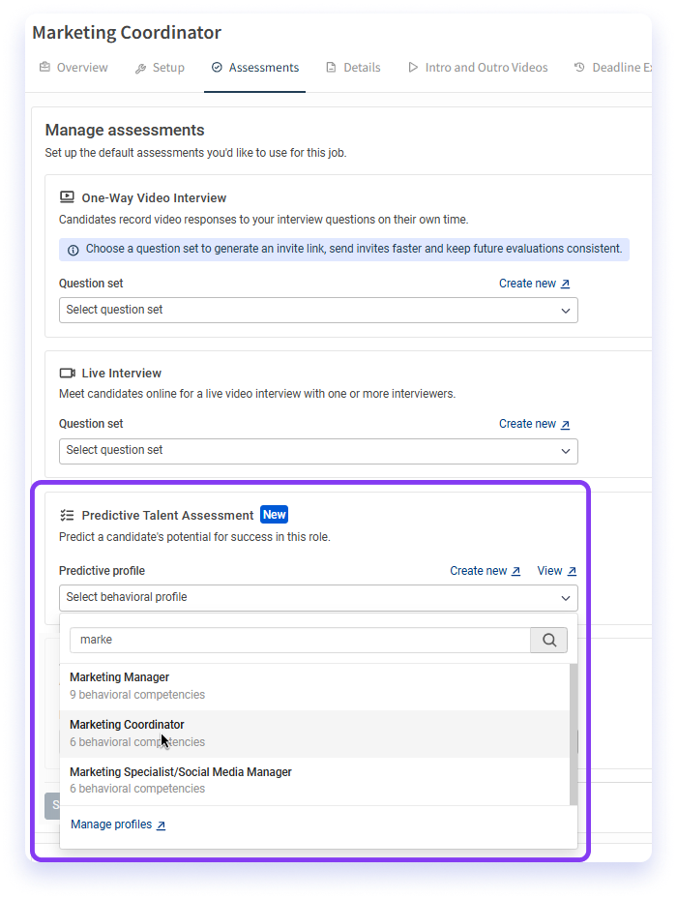Click the play icon beside Intro and Outro Videos
The height and width of the screenshot is (899, 677).
[413, 67]
